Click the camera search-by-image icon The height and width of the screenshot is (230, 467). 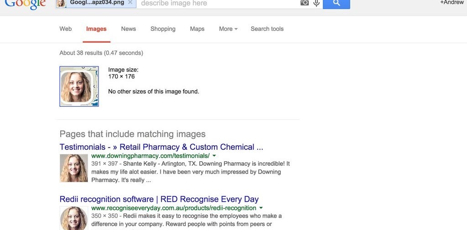point(304,3)
